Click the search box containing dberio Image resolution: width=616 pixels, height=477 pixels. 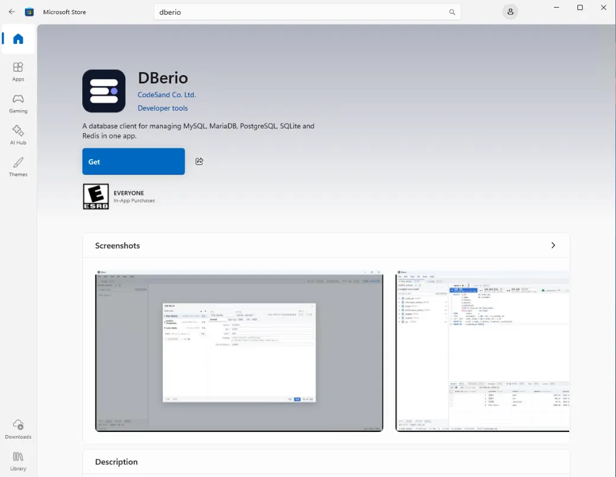point(307,12)
